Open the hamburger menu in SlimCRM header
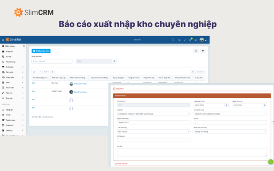The width and height of the screenshot is (274, 171). click(x=3, y=40)
